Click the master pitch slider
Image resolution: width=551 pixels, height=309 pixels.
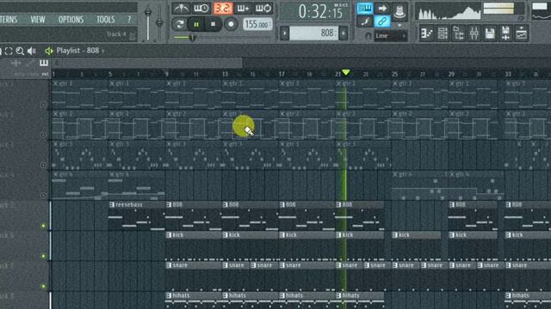tap(159, 23)
